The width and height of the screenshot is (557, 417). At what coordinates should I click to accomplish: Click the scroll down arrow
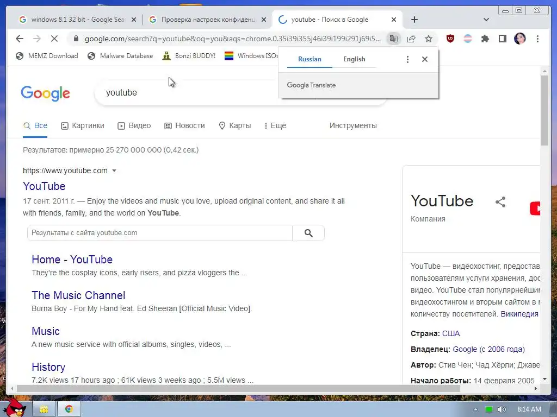[x=544, y=380]
